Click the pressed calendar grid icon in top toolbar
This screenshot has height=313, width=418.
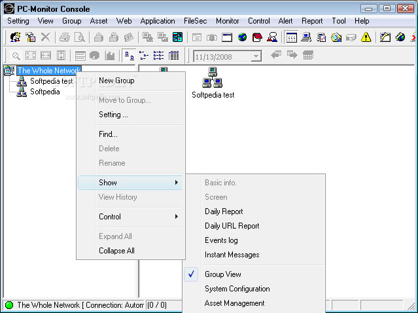291,37
